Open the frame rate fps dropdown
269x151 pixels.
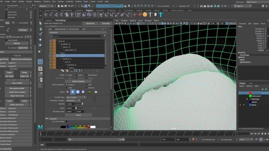coord(246,140)
